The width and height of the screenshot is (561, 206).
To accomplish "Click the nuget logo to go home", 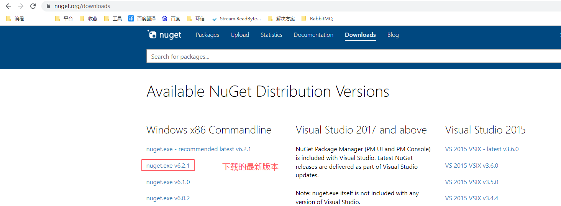I will (x=164, y=35).
